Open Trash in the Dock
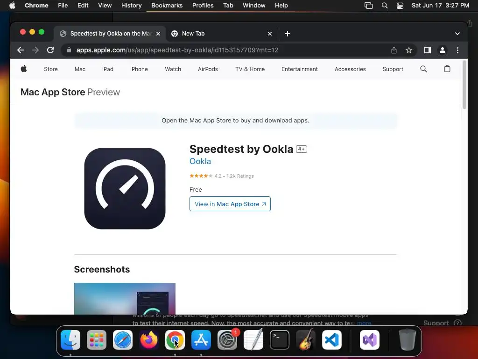Image resolution: width=478 pixels, height=359 pixels. coord(407,340)
